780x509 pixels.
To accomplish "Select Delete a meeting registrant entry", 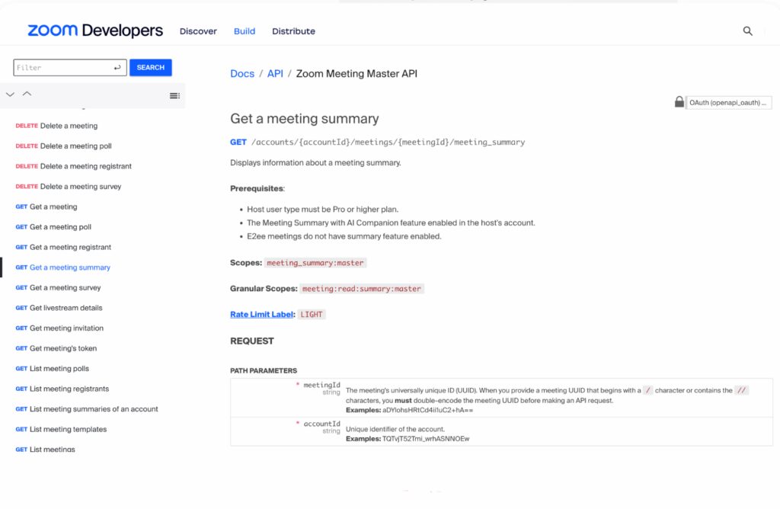I will pyautogui.click(x=74, y=166).
